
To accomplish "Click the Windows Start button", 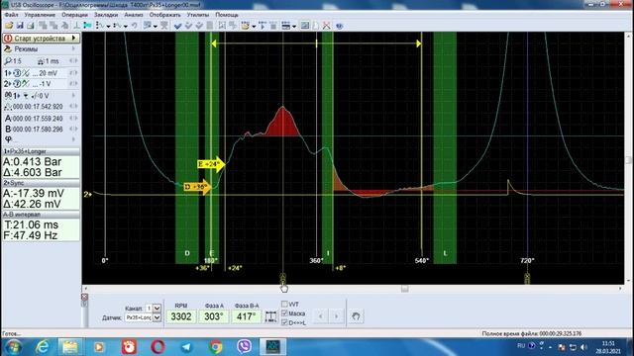I will click(13, 347).
